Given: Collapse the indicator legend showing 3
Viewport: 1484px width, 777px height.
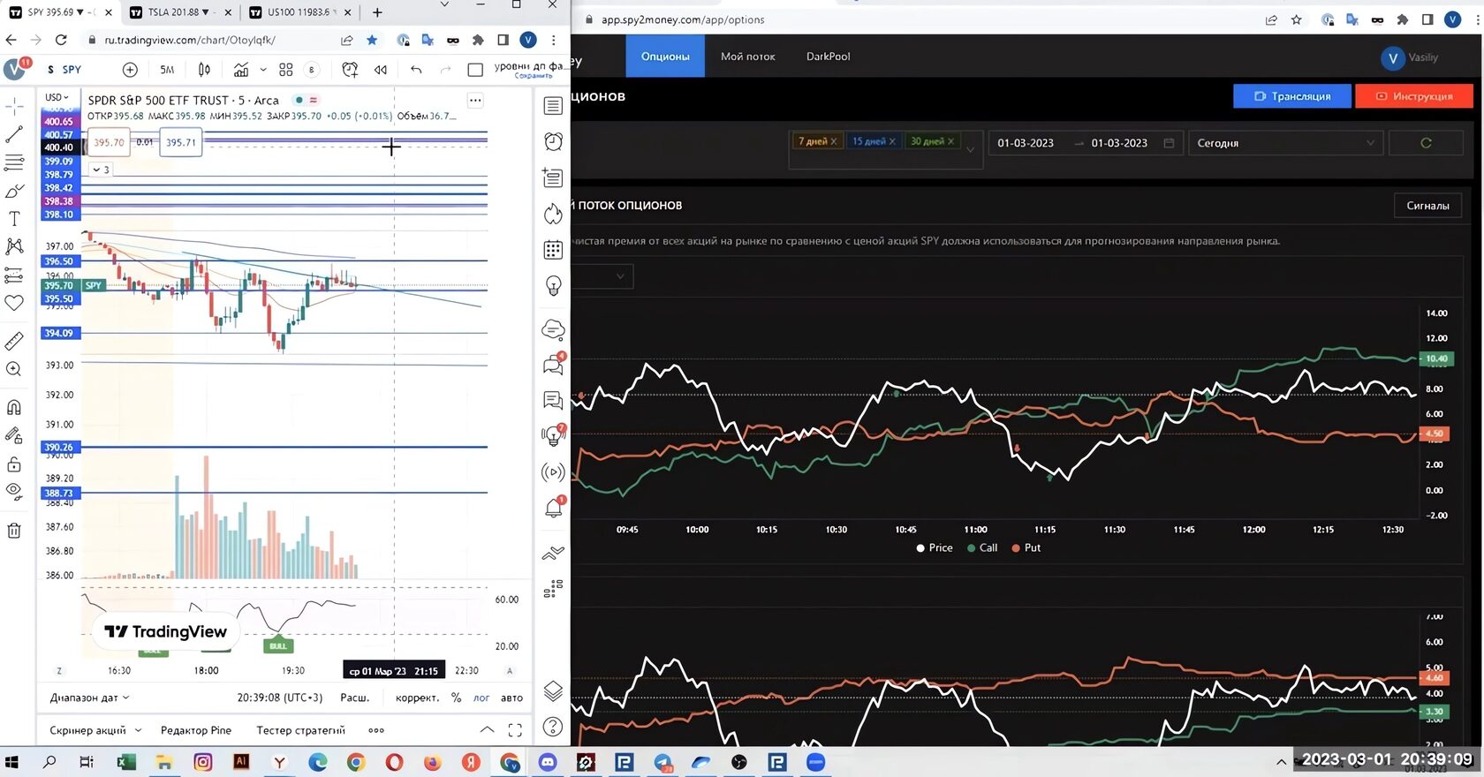Looking at the screenshot, I should point(101,170).
